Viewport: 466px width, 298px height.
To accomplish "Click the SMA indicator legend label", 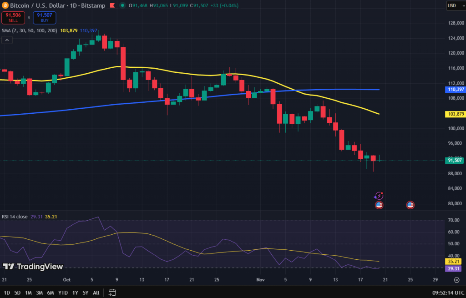I will pyautogui.click(x=30, y=30).
